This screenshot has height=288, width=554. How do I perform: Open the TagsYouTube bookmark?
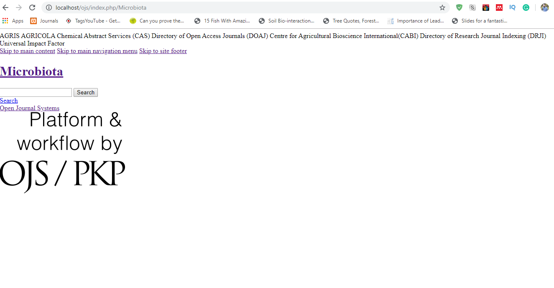(93, 21)
